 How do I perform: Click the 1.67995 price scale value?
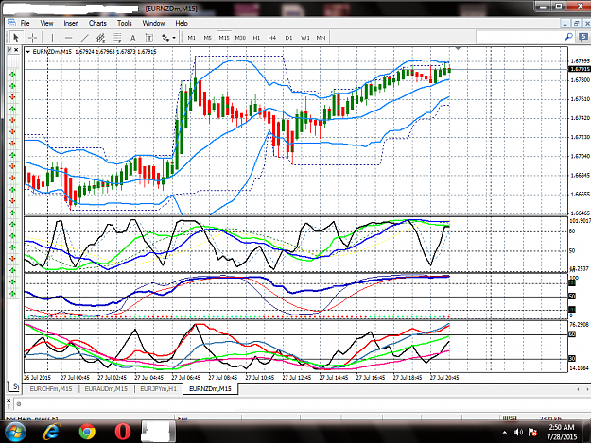click(580, 61)
